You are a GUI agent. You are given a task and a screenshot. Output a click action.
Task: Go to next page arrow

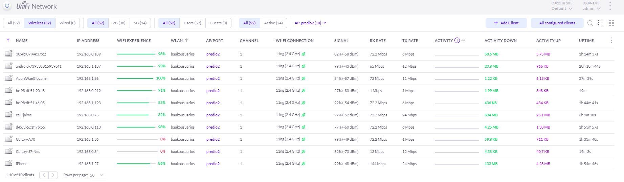click(53, 175)
